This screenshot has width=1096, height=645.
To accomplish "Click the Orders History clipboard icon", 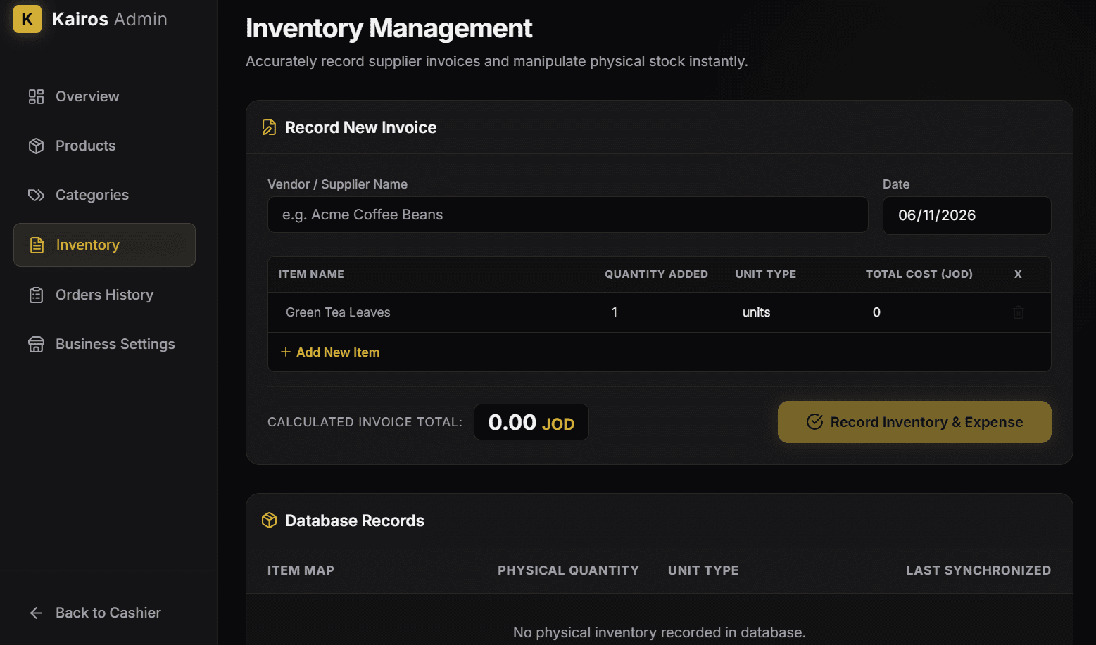I will (x=36, y=295).
